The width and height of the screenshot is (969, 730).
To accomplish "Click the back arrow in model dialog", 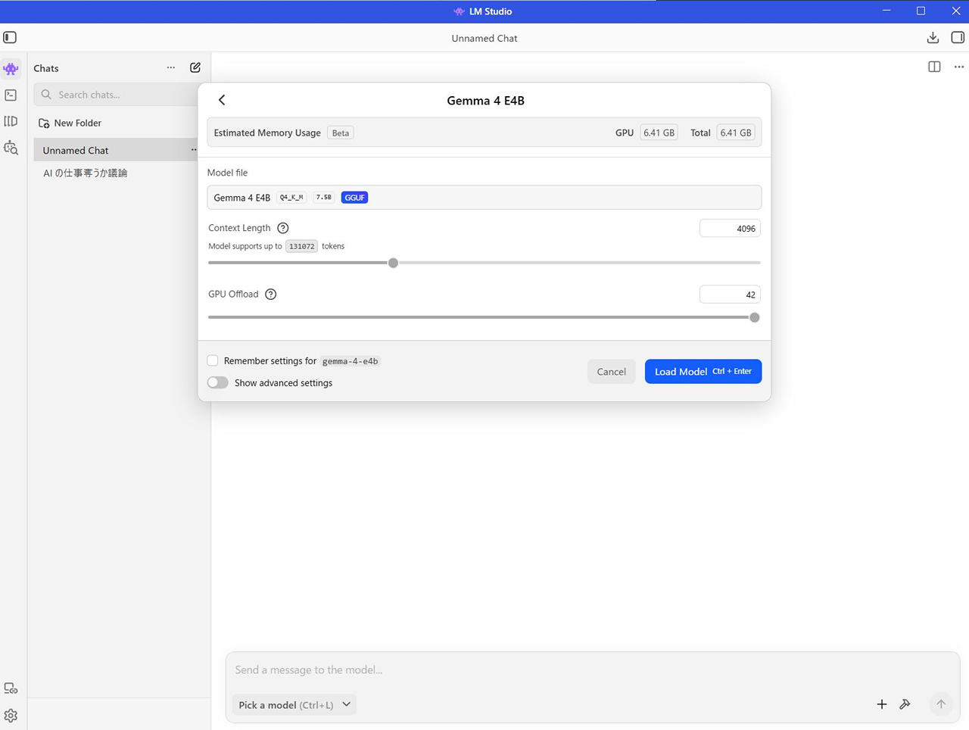I will pos(222,100).
